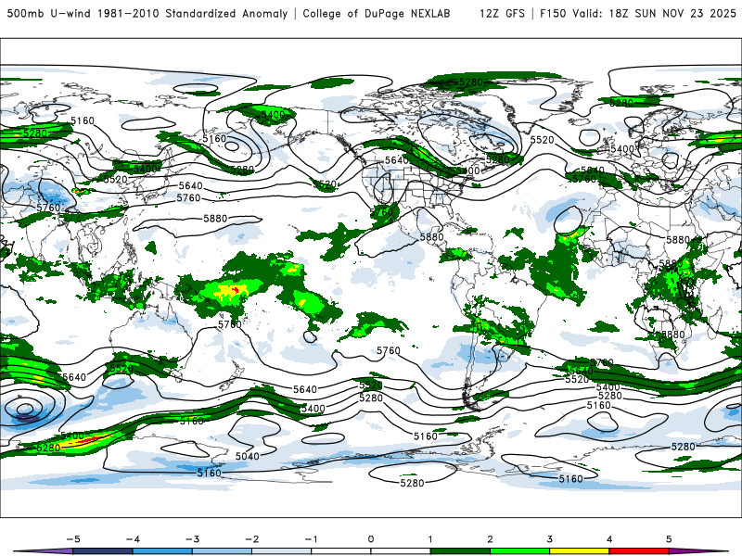The width and height of the screenshot is (742, 556).
Task: Click the '-1' colorbar tick label
Action: 311,539
